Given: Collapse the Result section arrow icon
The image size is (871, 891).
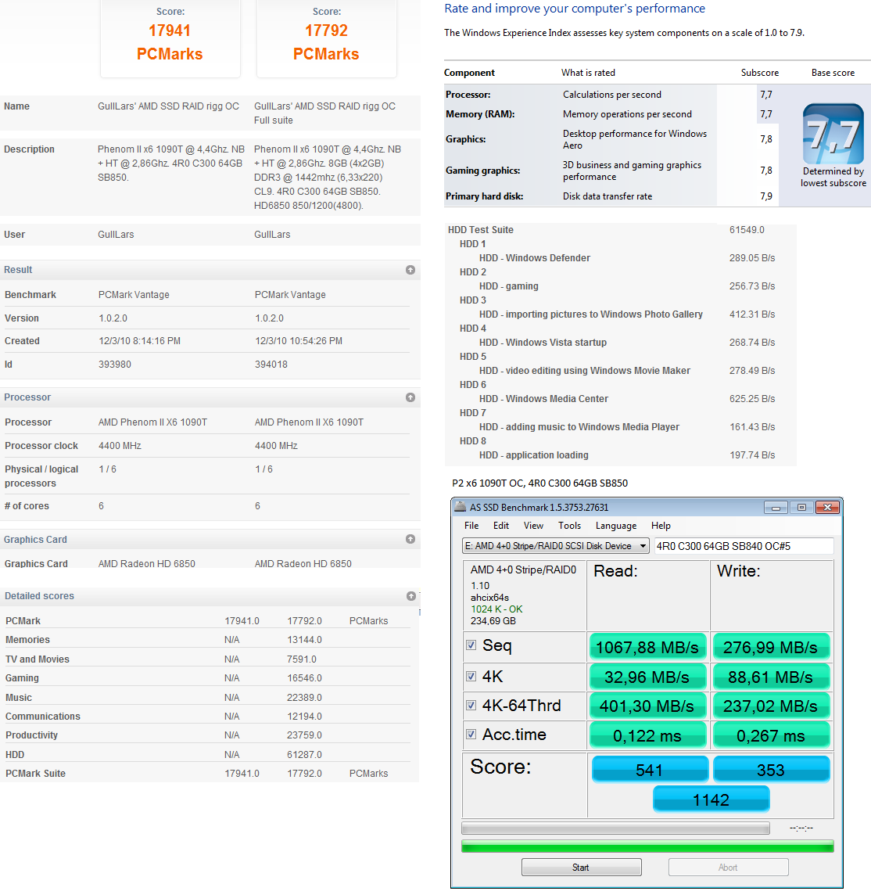Looking at the screenshot, I should [410, 270].
